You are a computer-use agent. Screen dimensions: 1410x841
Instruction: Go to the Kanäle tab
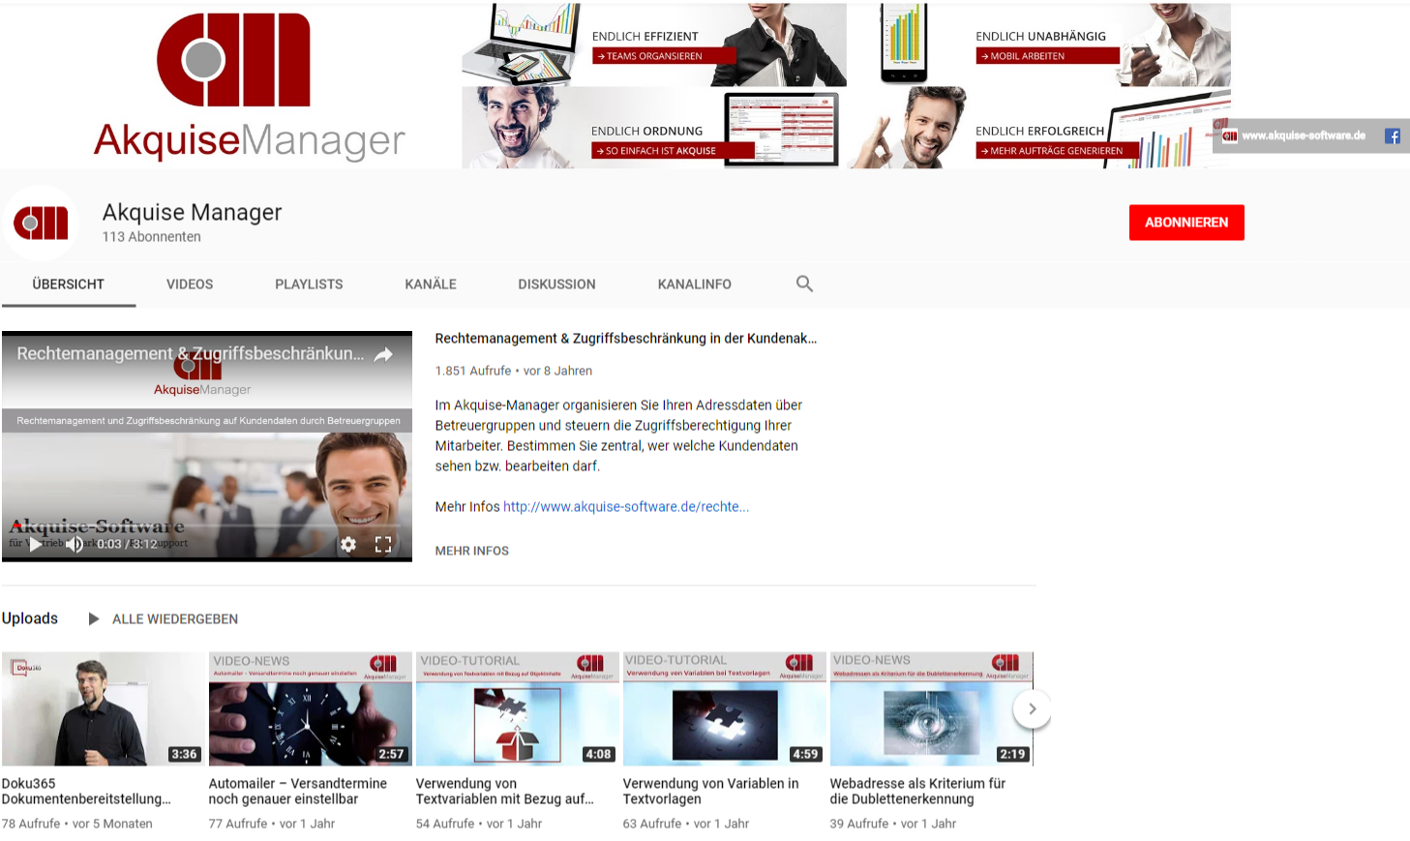coord(431,285)
